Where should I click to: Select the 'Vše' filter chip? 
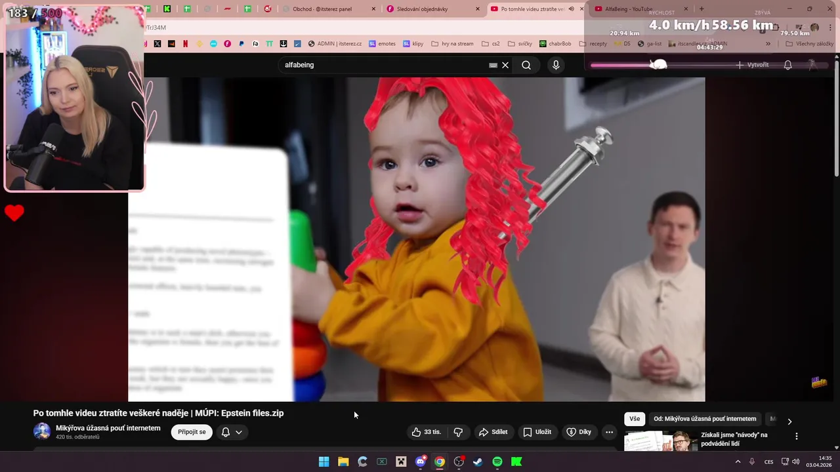(x=635, y=419)
